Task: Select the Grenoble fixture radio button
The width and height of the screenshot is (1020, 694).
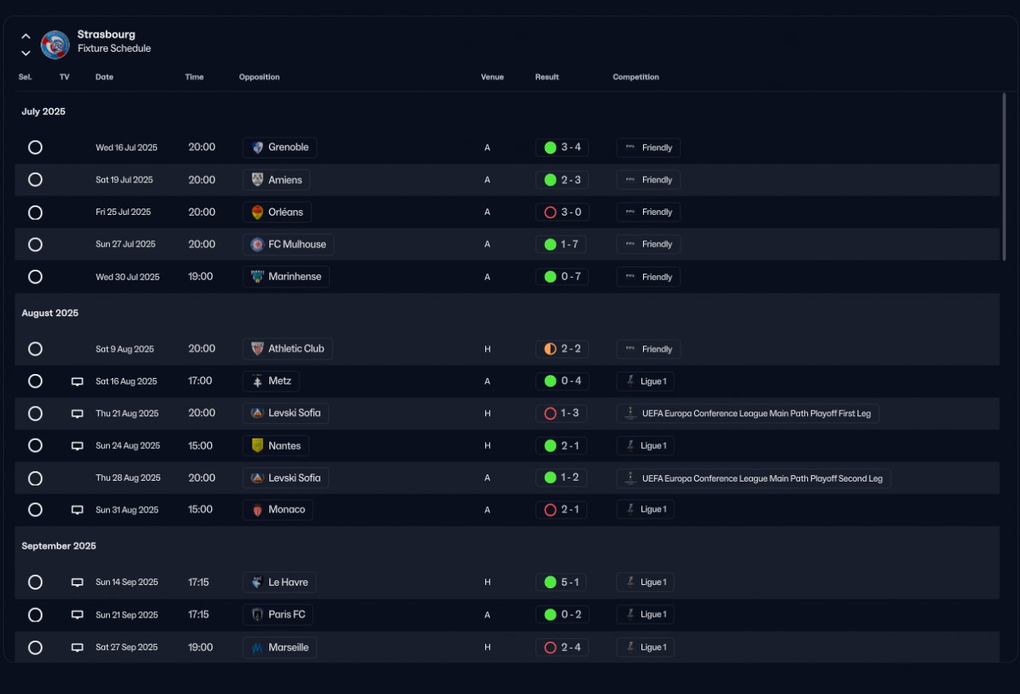Action: click(35, 147)
